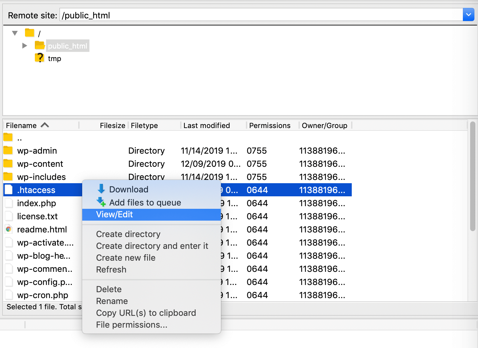
Task: Click Rename in the context menu
Action: coord(112,301)
